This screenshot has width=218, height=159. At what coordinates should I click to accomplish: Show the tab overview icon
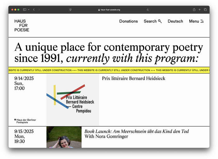tap(205, 9)
